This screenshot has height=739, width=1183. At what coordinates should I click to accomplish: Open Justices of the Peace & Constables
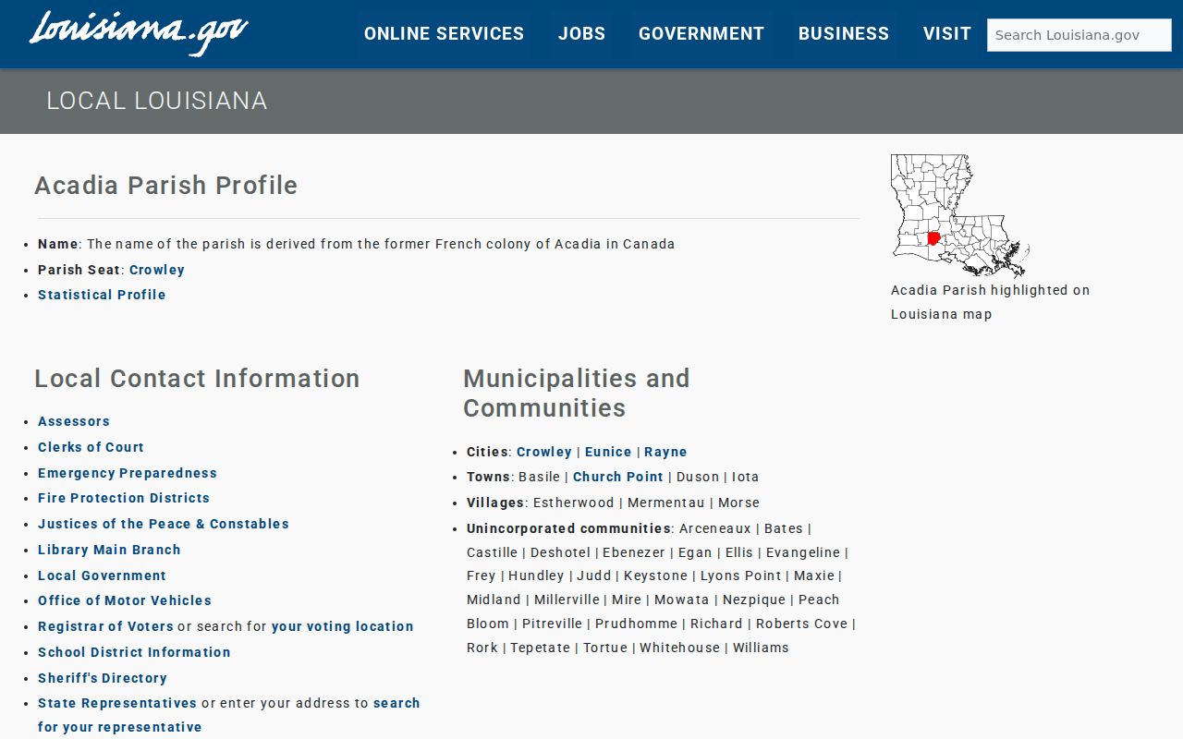pyautogui.click(x=164, y=524)
